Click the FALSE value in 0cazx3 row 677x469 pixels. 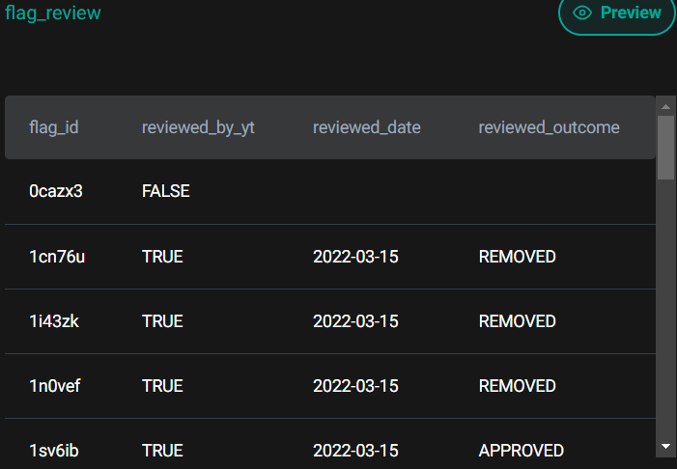[x=165, y=191]
